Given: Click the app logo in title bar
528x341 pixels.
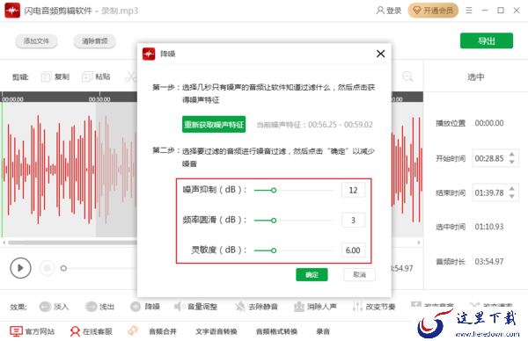Looking at the screenshot, I should [12, 11].
